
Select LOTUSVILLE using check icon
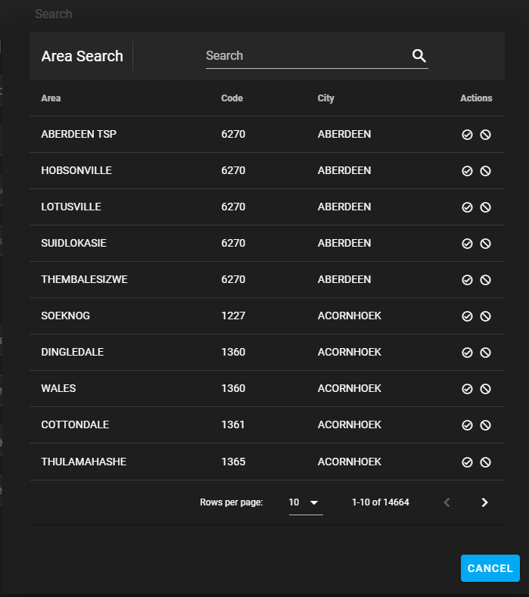pyautogui.click(x=467, y=207)
